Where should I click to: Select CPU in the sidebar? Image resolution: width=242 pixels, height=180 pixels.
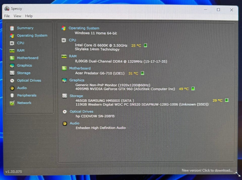click(20, 43)
